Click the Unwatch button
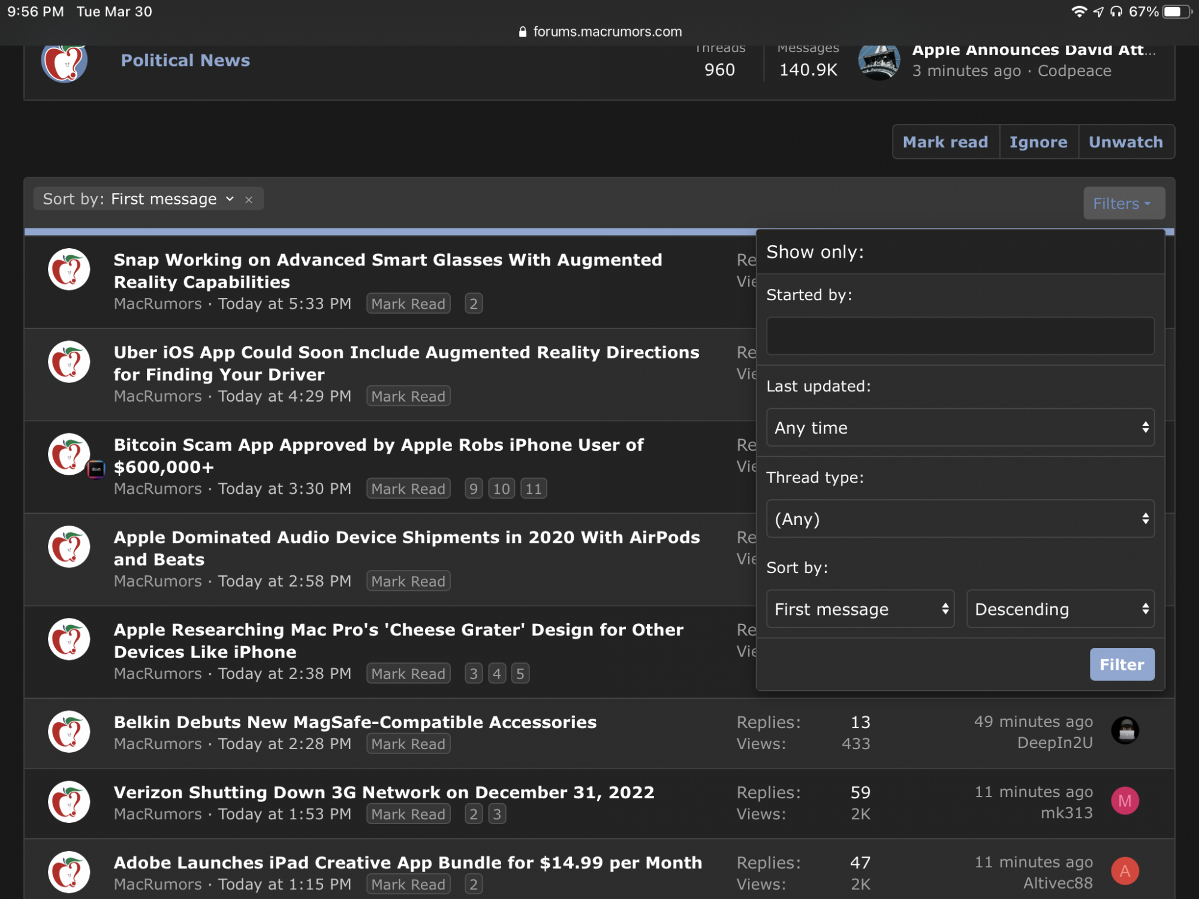 tap(1125, 142)
